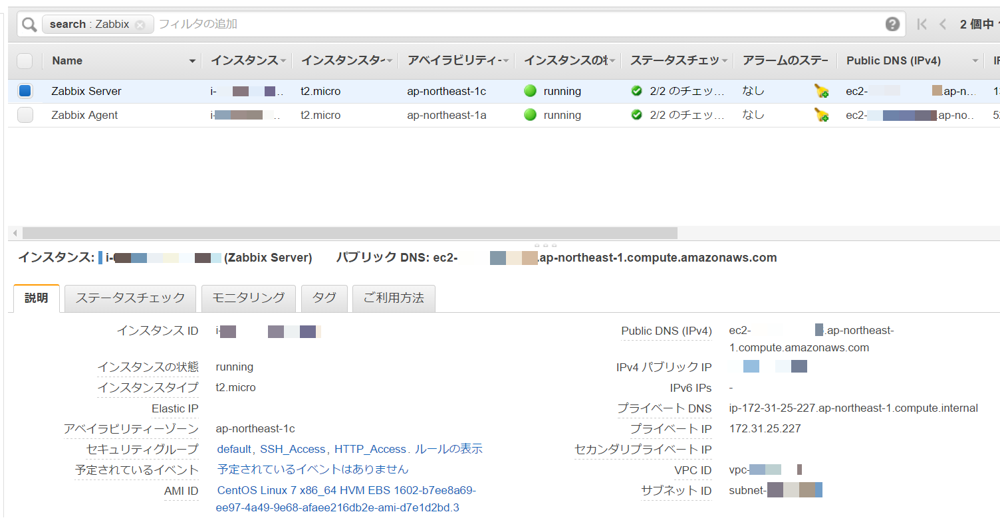The height and width of the screenshot is (518, 1000).
Task: Open the filter help question mark icon
Action: 892,25
